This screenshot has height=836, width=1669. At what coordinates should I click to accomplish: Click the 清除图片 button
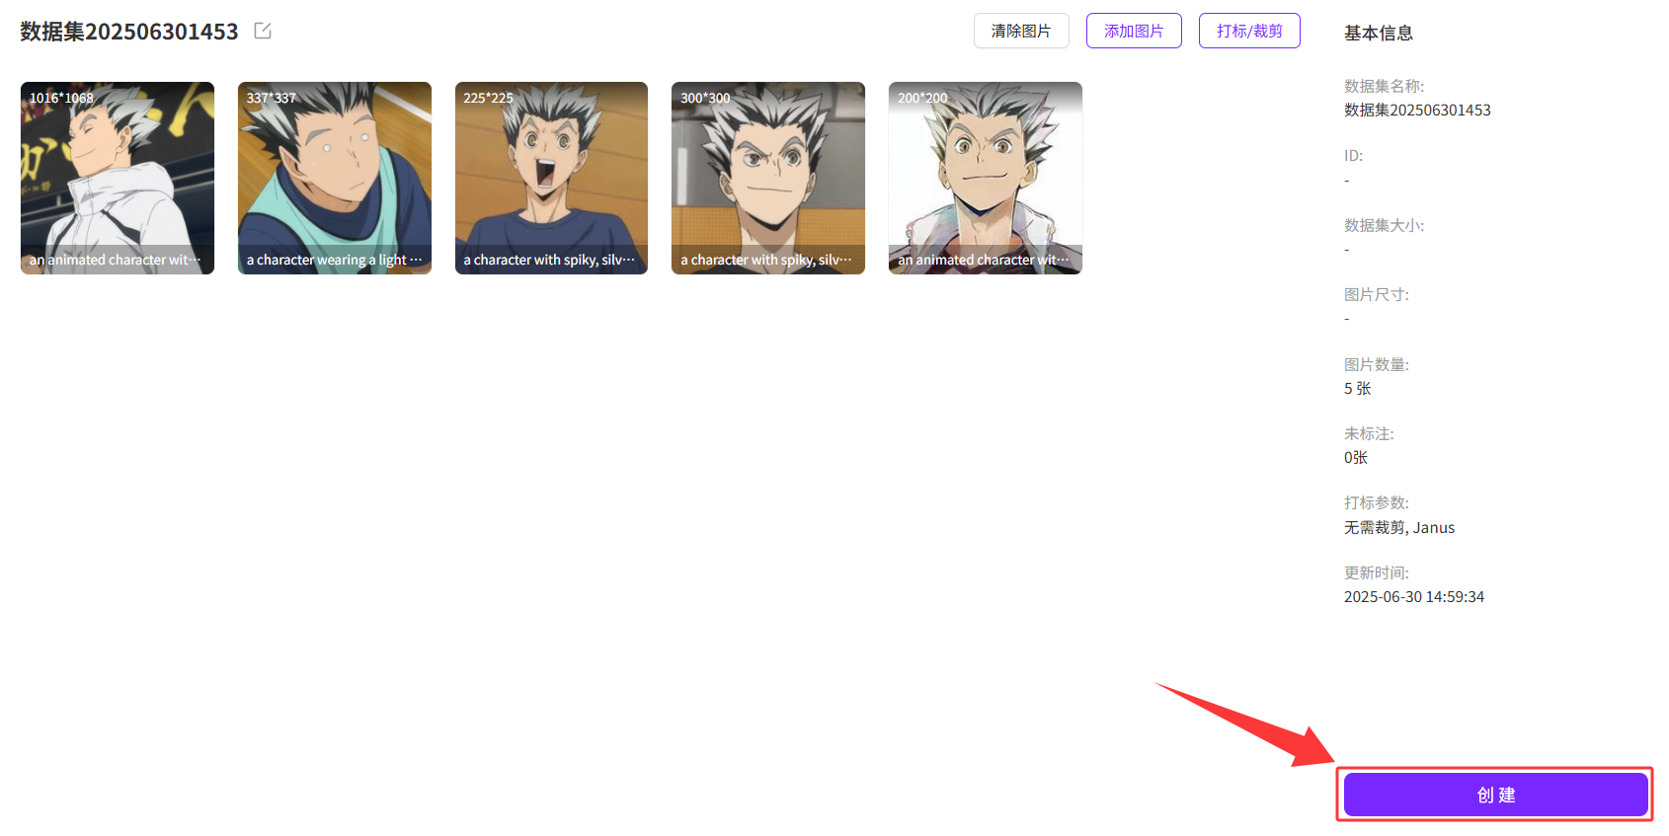pos(1021,31)
